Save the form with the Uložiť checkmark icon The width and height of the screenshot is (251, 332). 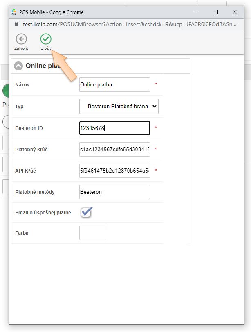point(46,39)
